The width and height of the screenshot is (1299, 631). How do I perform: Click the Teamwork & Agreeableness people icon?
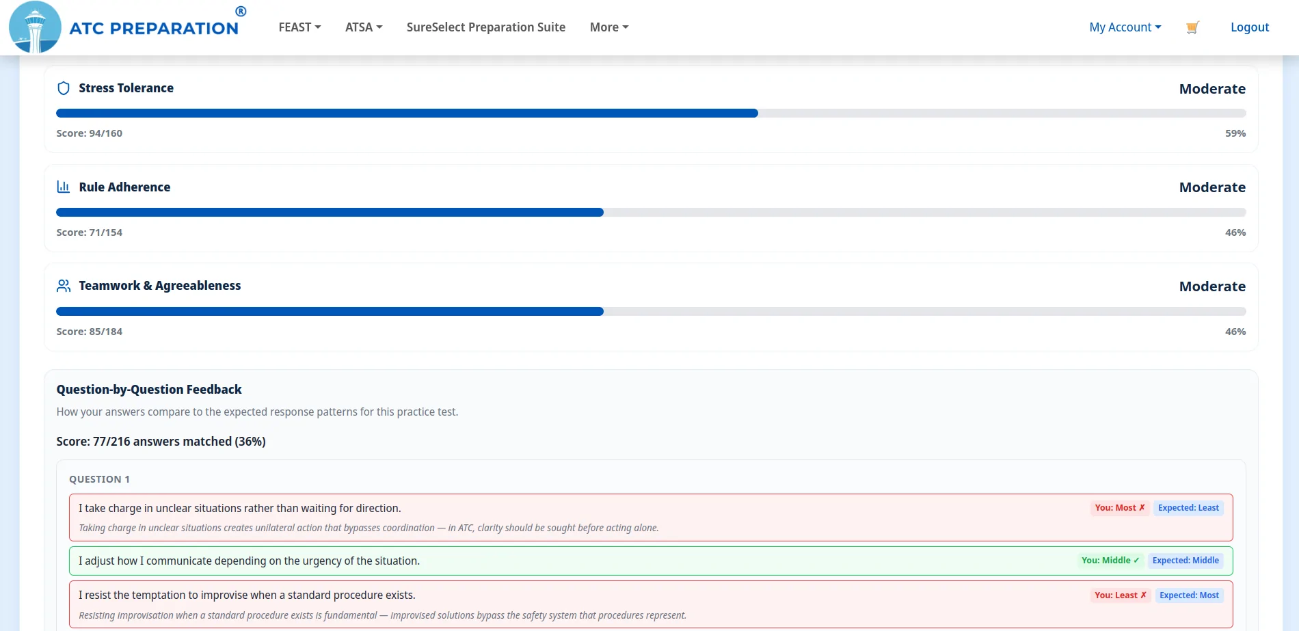(64, 286)
